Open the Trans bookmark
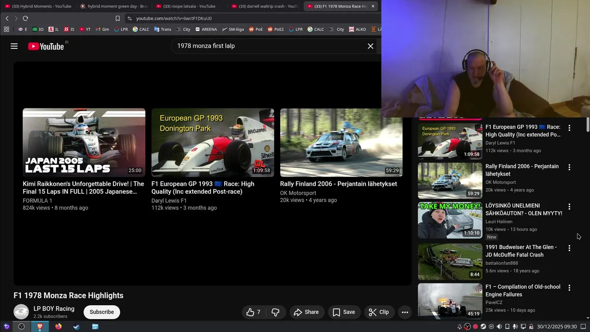This screenshot has height=332, width=590. click(163, 29)
